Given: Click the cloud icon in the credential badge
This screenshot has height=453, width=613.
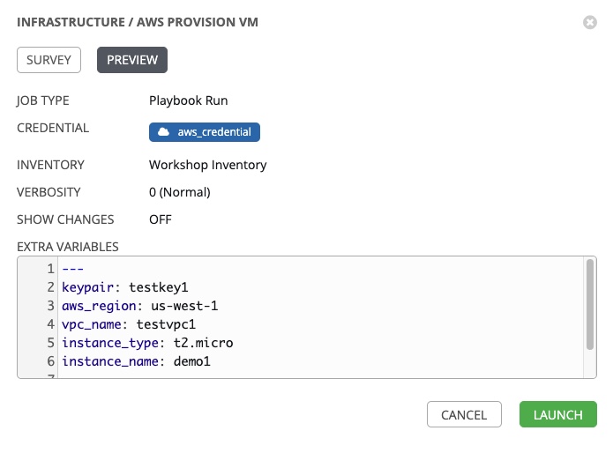Looking at the screenshot, I should (x=163, y=132).
